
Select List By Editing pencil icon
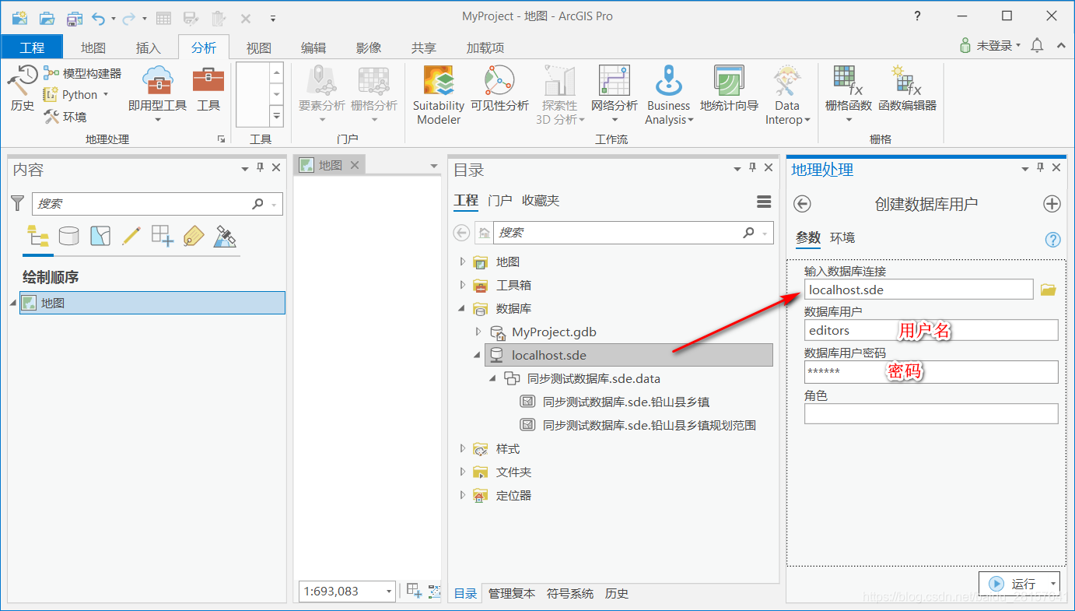click(131, 236)
